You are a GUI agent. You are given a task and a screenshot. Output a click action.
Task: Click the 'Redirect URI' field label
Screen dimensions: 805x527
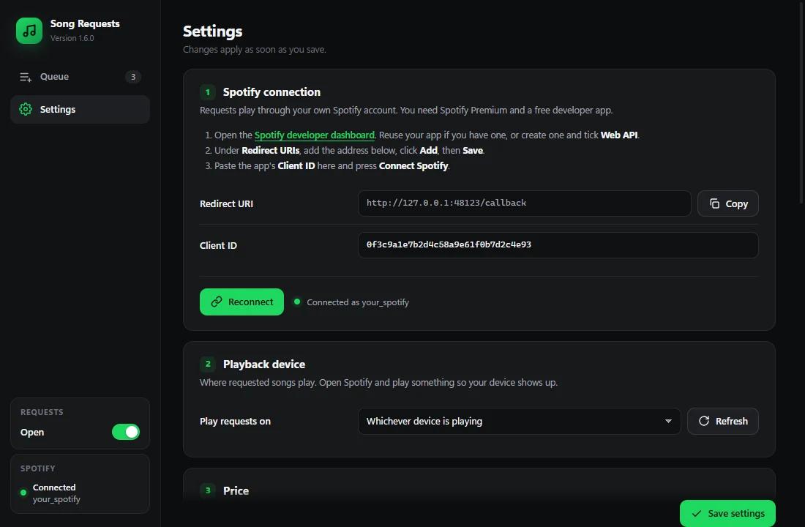point(226,204)
